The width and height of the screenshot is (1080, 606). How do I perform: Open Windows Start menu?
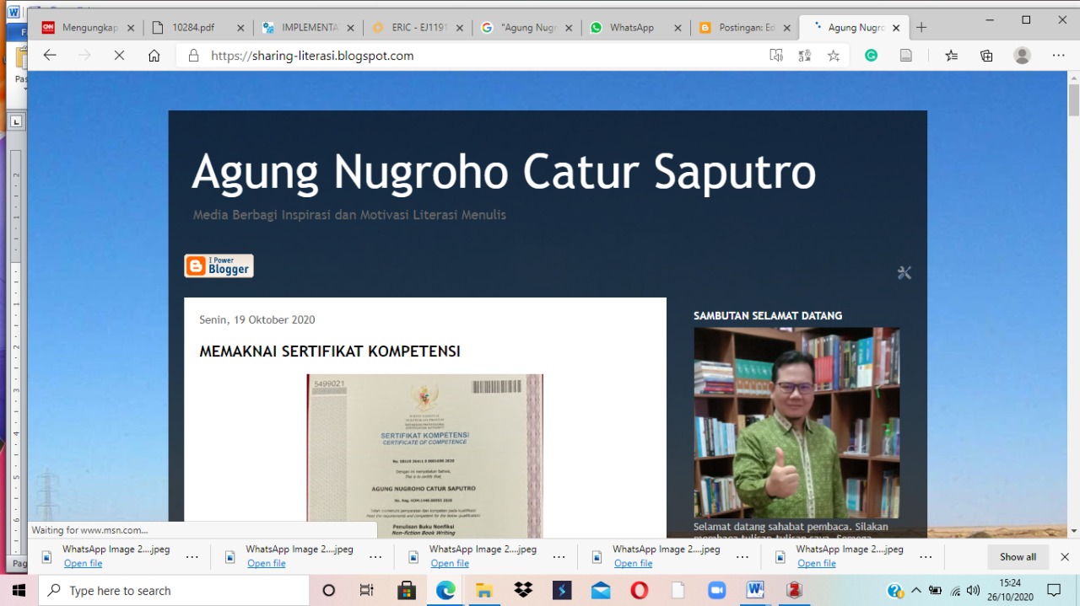(x=19, y=591)
